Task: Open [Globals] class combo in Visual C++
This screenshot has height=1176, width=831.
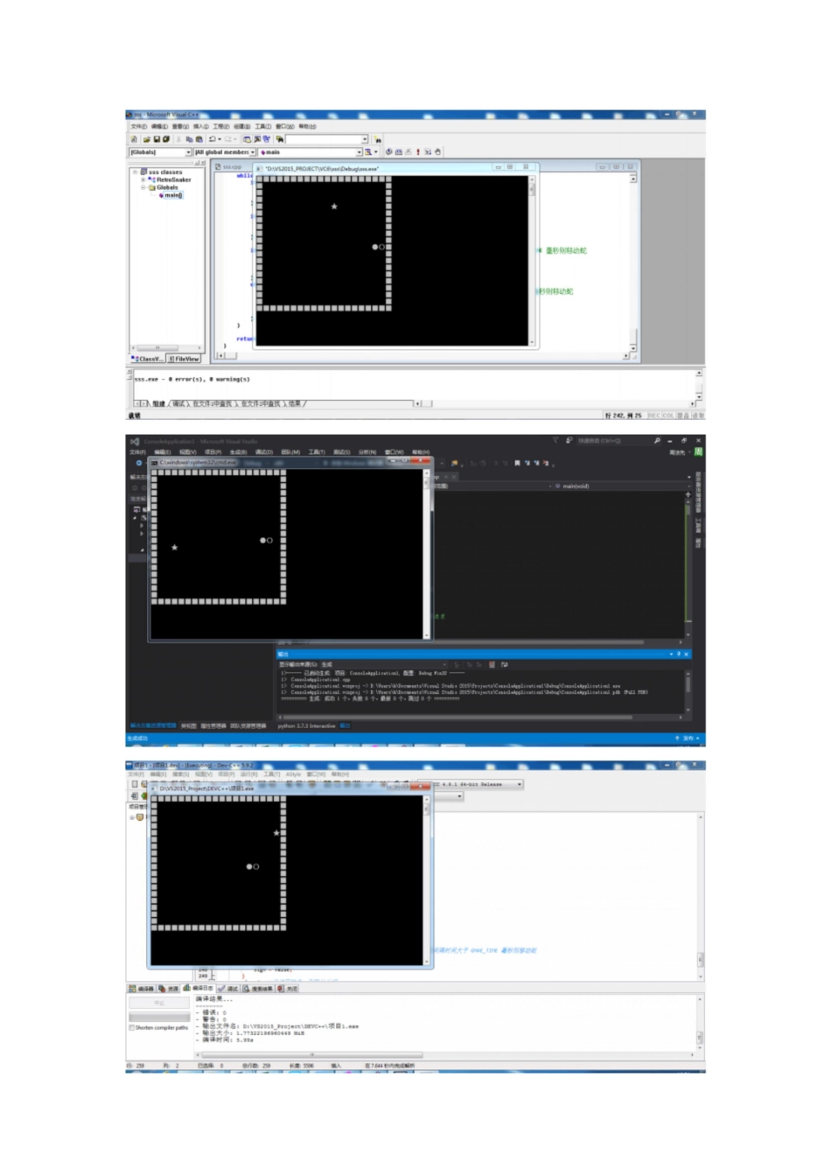Action: point(160,151)
